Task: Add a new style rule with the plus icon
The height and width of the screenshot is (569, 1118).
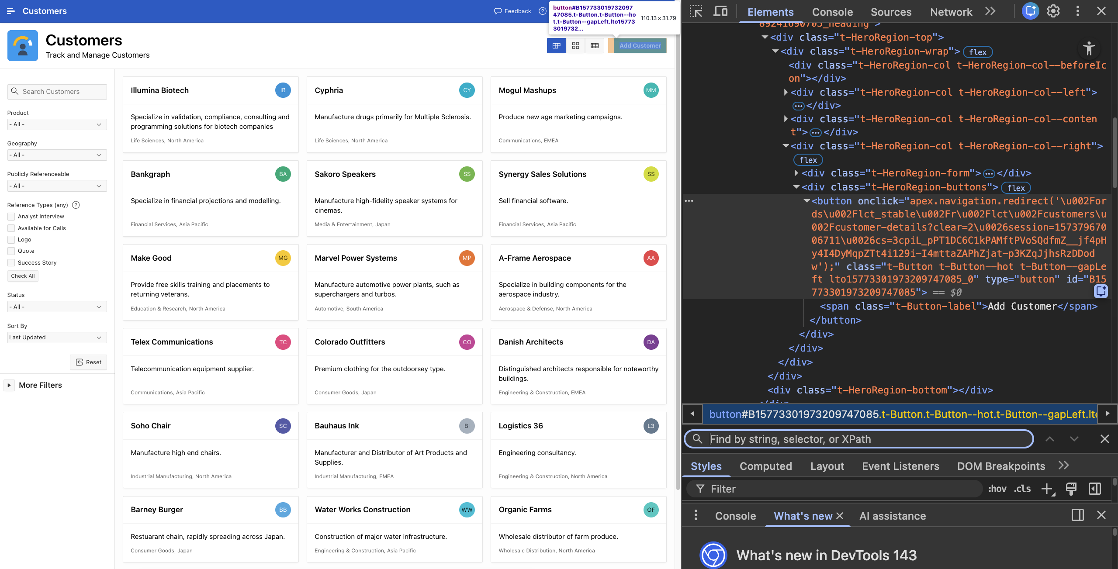Action: (x=1046, y=489)
